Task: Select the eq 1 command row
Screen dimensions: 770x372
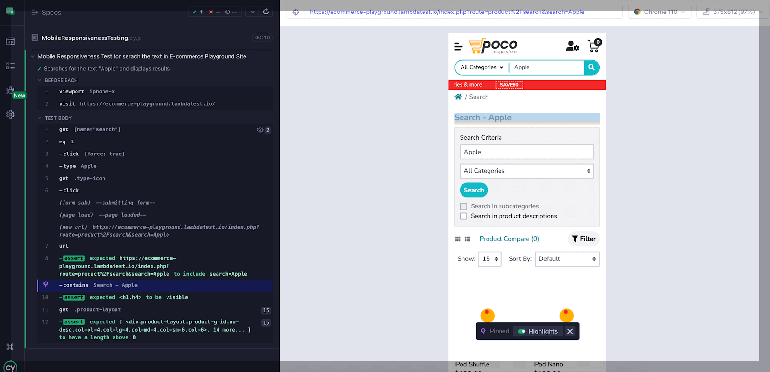Action: pyautogui.click(x=155, y=142)
